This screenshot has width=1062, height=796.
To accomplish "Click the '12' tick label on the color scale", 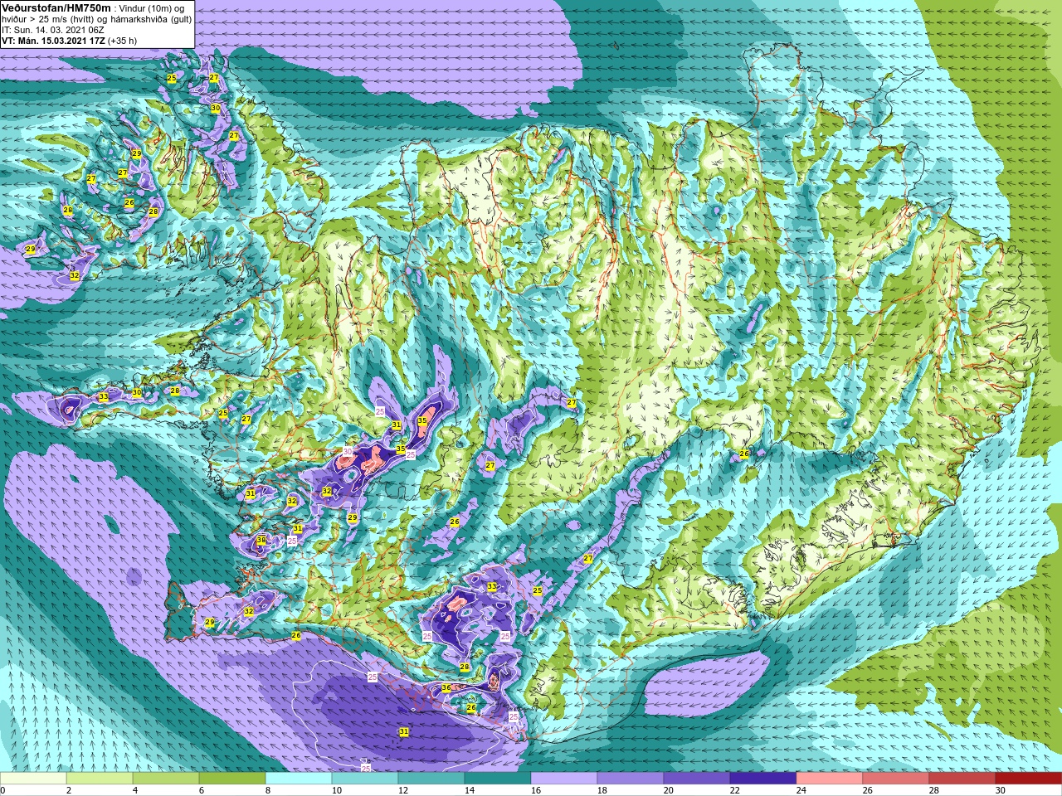I will (x=403, y=790).
